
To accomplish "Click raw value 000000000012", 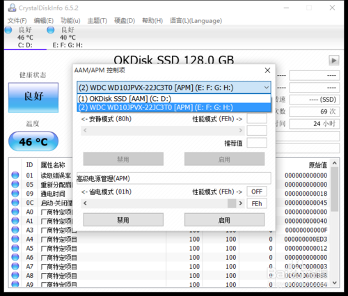I will (306, 249).
